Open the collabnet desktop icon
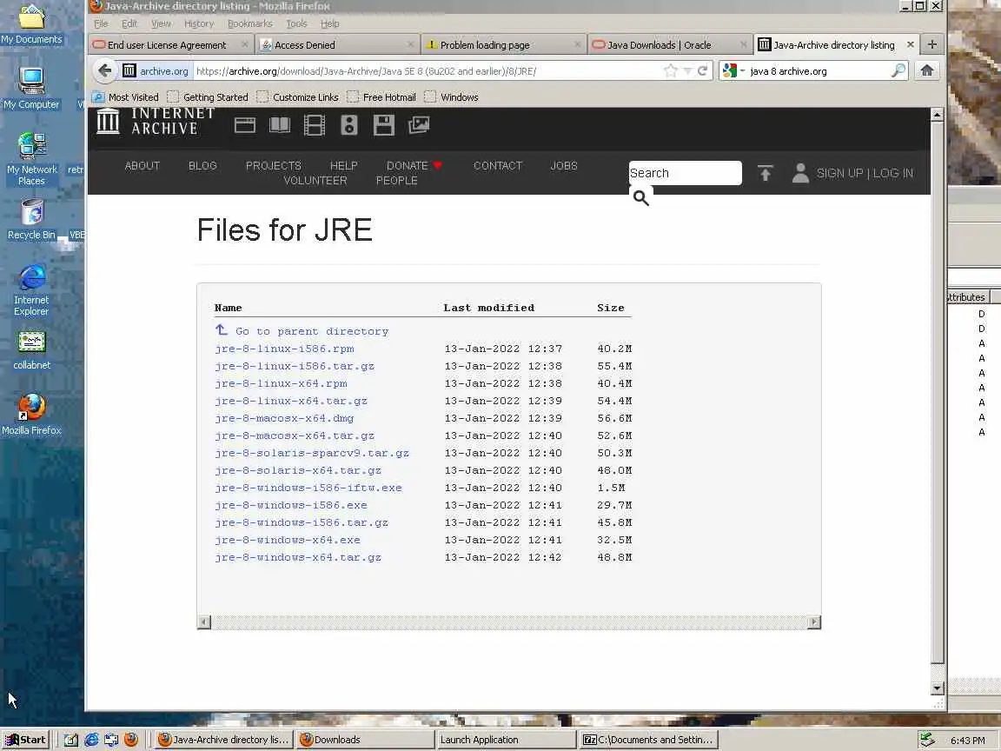 [31, 350]
